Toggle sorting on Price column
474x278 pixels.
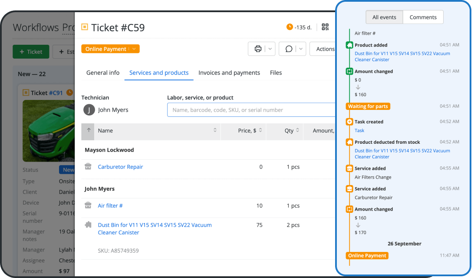(x=260, y=130)
